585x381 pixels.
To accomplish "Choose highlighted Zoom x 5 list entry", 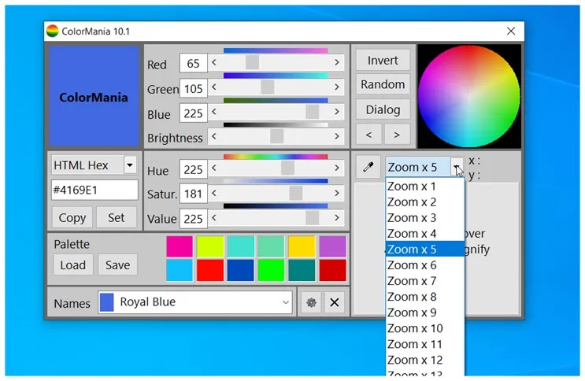I will point(425,250).
